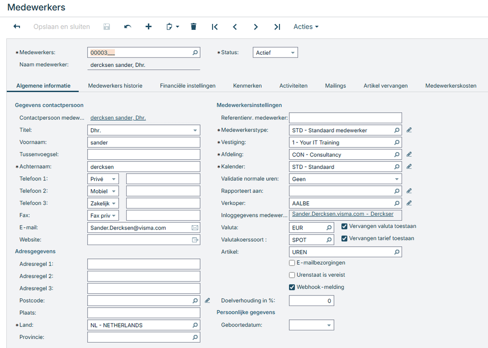Open Telefoon 3 type dropdown Zakelijk

pyautogui.click(x=103, y=203)
